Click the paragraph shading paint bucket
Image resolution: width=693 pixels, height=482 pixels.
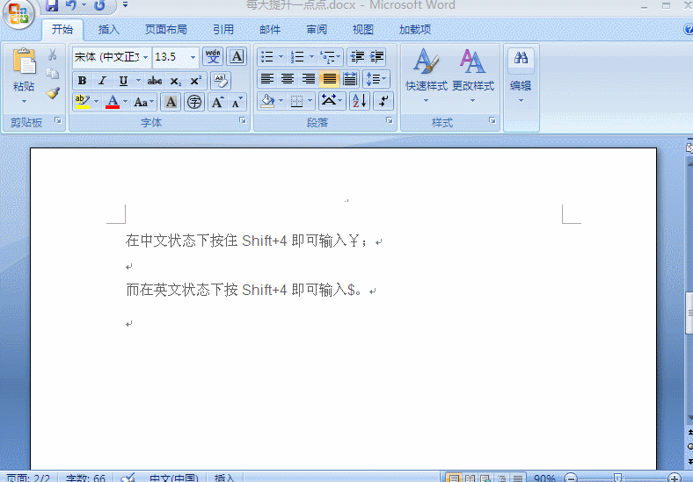point(268,101)
